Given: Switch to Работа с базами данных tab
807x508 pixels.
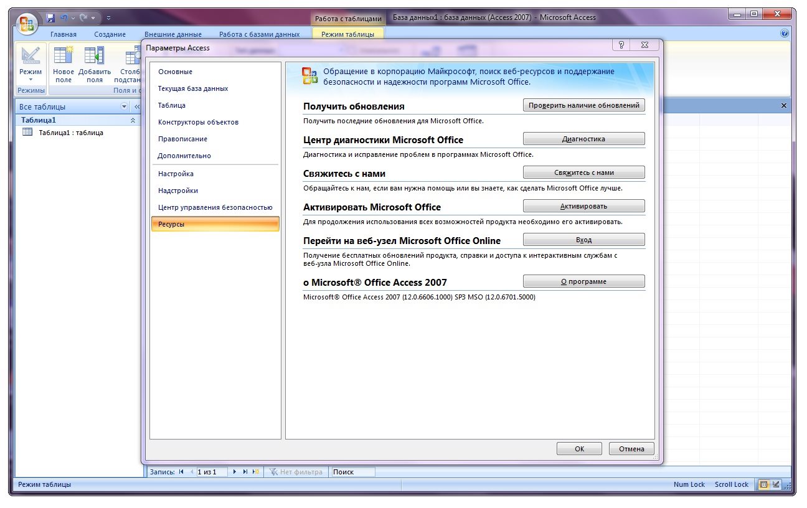Looking at the screenshot, I should pos(260,35).
